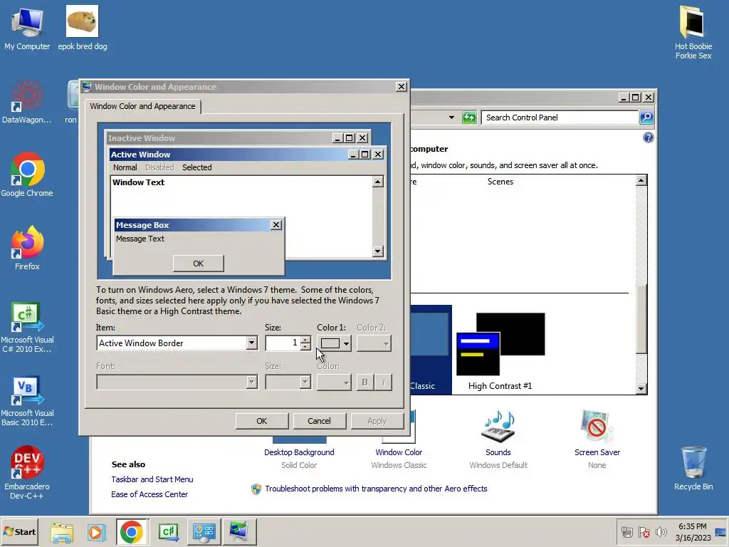The width and height of the screenshot is (729, 547).
Task: Open My Computer desktop icon
Action: tap(27, 28)
